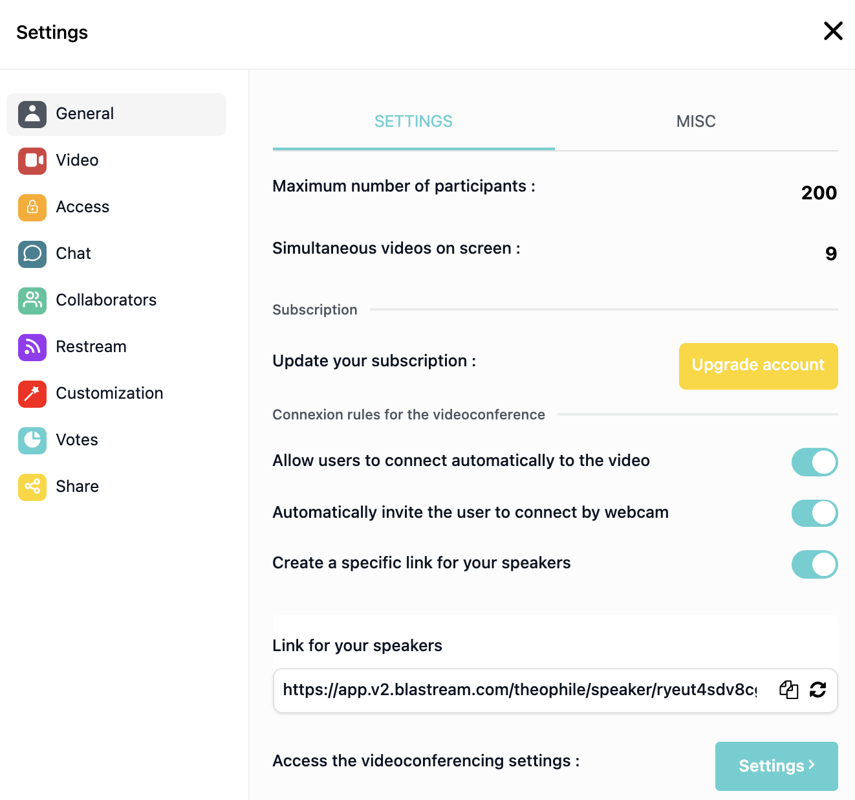This screenshot has width=855, height=800.
Task: Click the Upgrade account button
Action: pyautogui.click(x=758, y=366)
